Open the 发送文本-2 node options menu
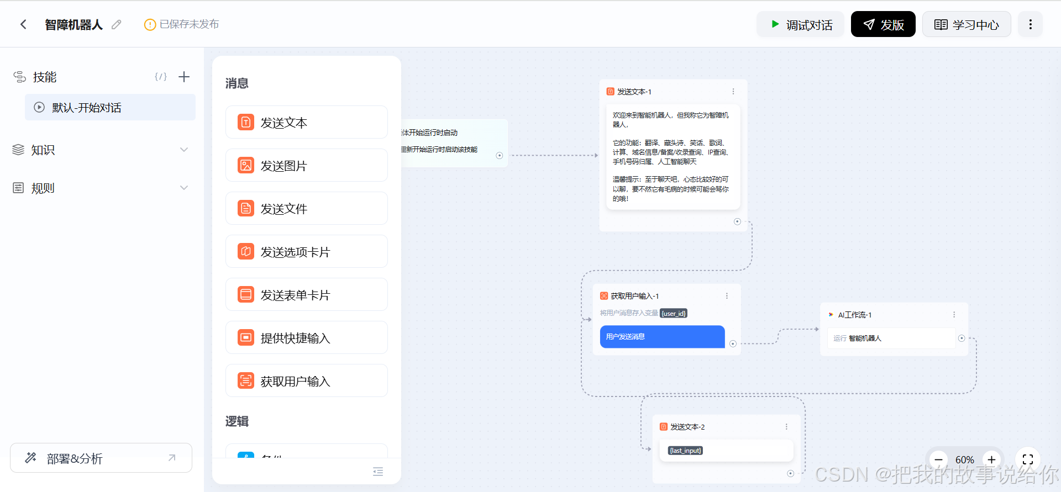 [x=786, y=427]
